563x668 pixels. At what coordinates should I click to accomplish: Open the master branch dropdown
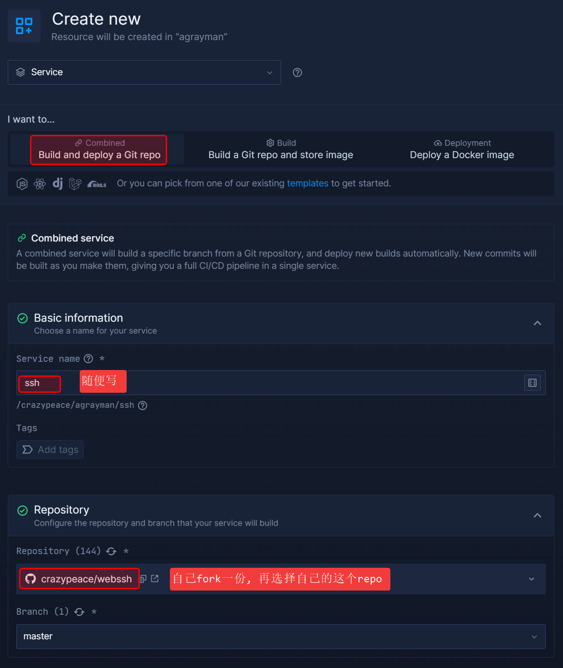[x=281, y=636]
